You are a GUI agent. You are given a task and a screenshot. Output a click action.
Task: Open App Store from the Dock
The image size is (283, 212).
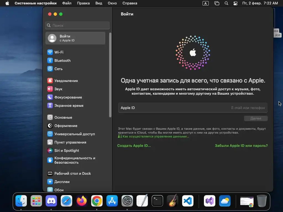click(112, 201)
